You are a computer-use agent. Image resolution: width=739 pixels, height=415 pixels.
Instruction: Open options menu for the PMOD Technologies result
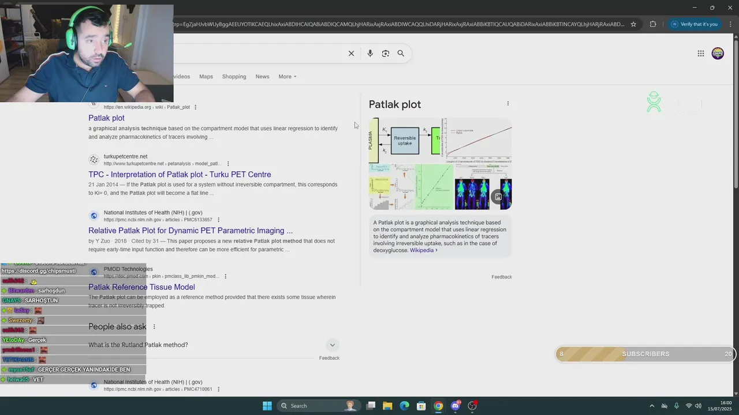point(225,276)
